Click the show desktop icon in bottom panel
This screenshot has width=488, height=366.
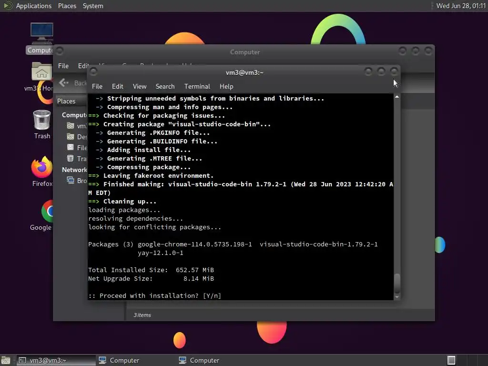(6, 360)
